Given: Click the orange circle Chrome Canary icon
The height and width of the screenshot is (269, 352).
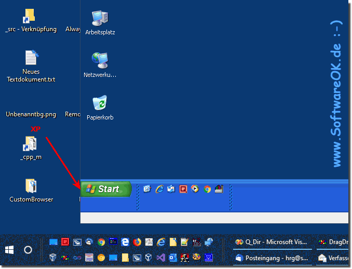Looking at the screenshot, I should [101, 258].
